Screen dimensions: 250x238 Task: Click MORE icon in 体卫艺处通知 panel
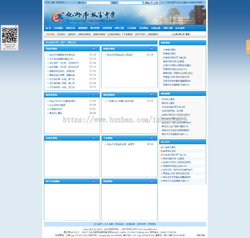tap(93, 181)
